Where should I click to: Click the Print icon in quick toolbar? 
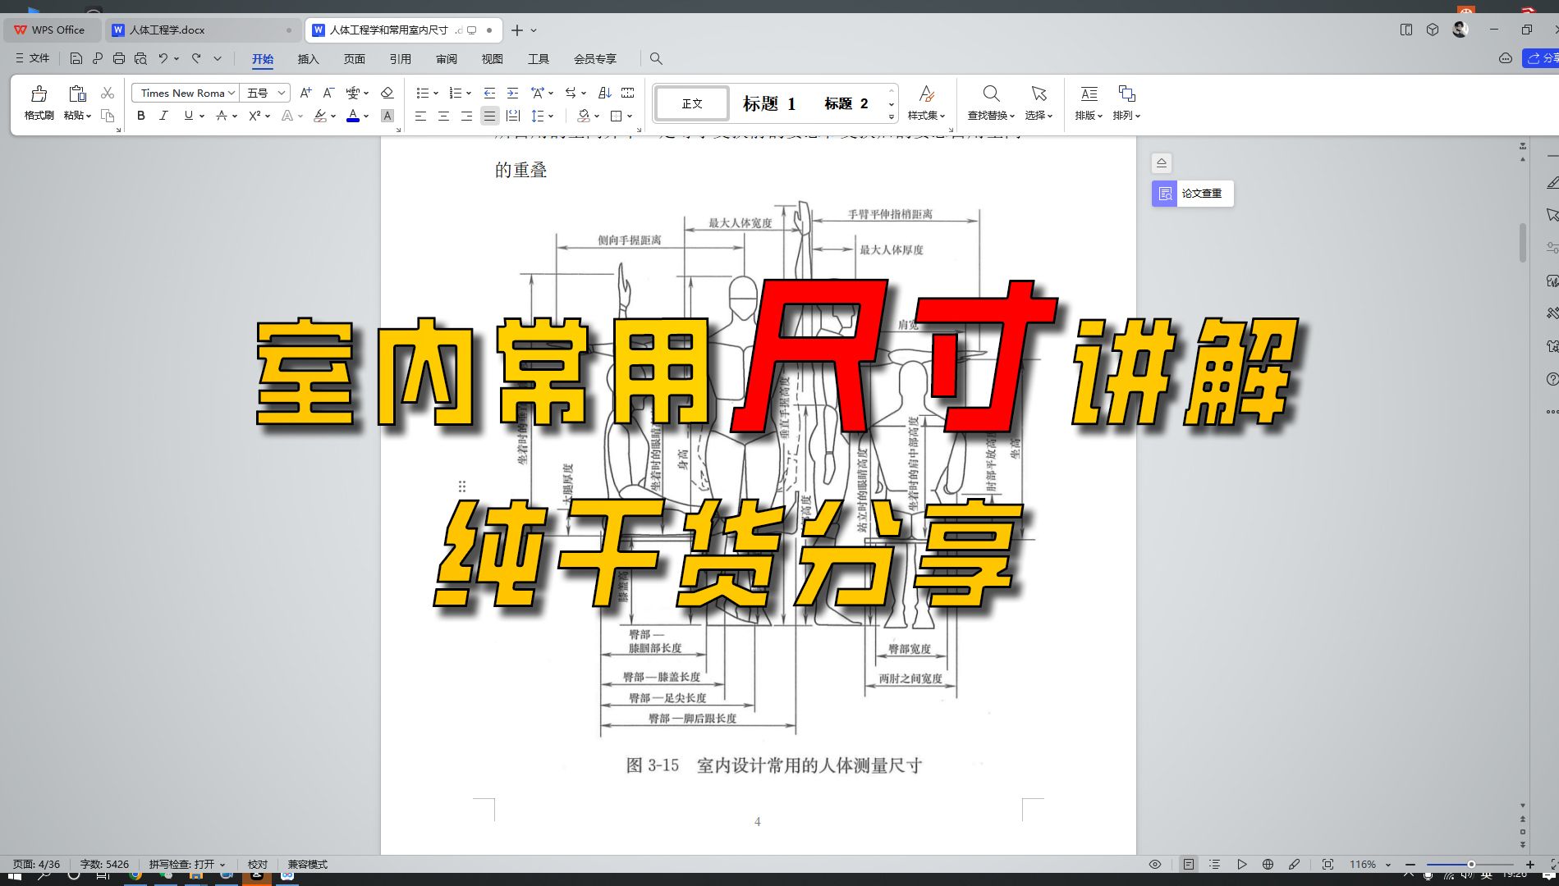pyautogui.click(x=119, y=58)
